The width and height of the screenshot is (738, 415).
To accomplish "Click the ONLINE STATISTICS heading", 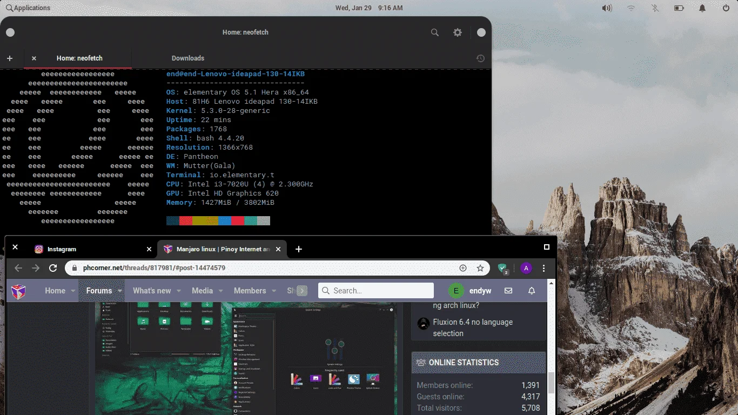I will coord(464,363).
